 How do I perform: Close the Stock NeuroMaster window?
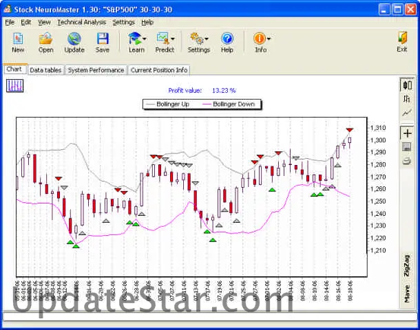(x=410, y=10)
